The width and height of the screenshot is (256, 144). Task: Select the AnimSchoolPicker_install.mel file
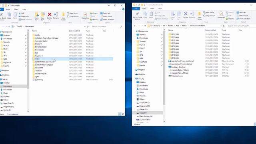(x=182, y=61)
